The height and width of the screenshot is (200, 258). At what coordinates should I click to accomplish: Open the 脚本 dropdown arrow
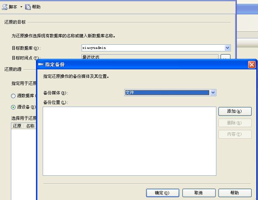coord(21,7)
